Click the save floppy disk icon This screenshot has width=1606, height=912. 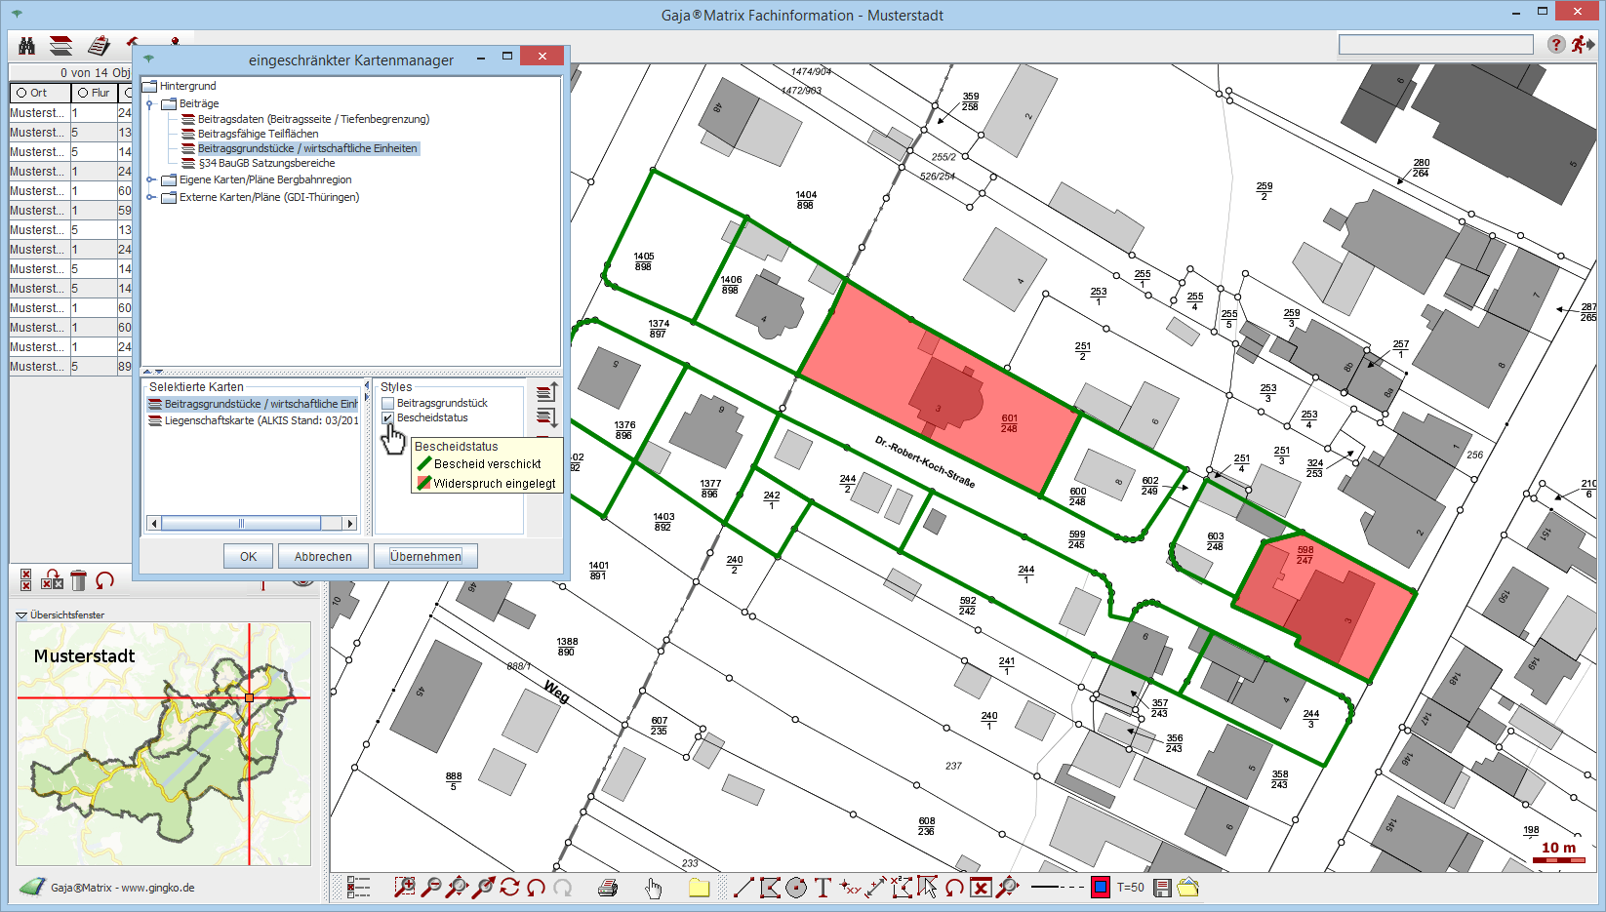click(x=1162, y=888)
